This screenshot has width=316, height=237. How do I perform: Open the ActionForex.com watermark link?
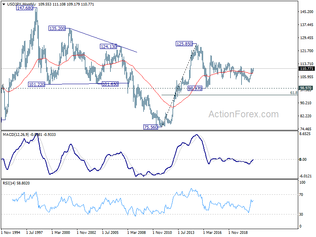click(x=243, y=115)
